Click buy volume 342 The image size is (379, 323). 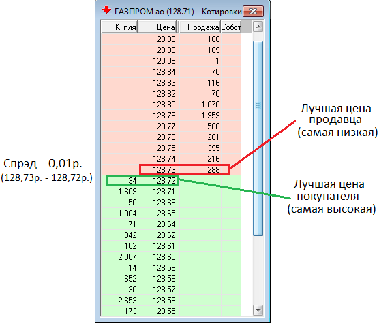[x=120, y=235]
